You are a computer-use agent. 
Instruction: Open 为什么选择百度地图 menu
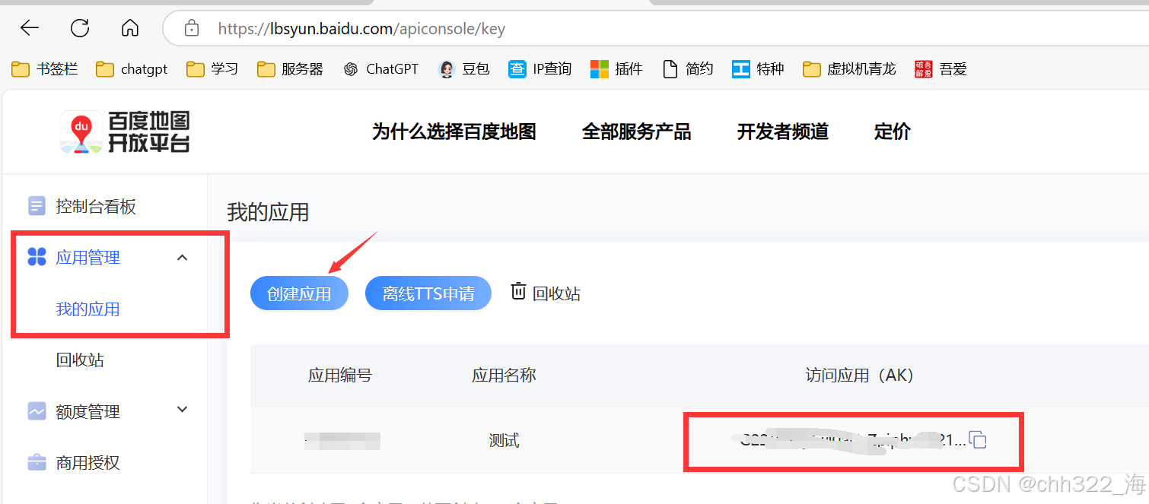click(454, 132)
